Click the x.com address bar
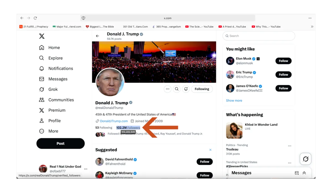Screen dimensions: 332x187 (168, 18)
